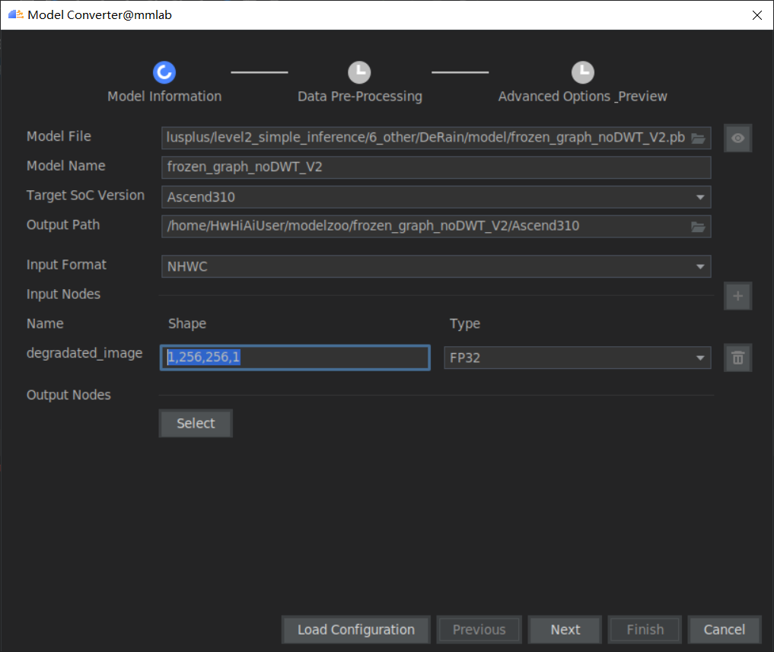This screenshot has height=652, width=774.
Task: Click the Cancel button
Action: pyautogui.click(x=724, y=630)
